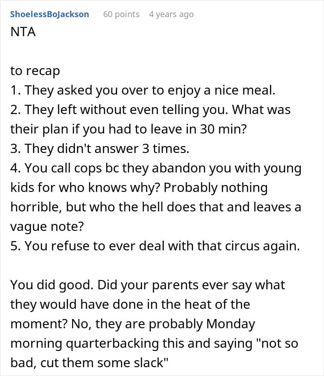
Task: Click the line starting 'horrible, but who the hell'
Action: pos(156,207)
